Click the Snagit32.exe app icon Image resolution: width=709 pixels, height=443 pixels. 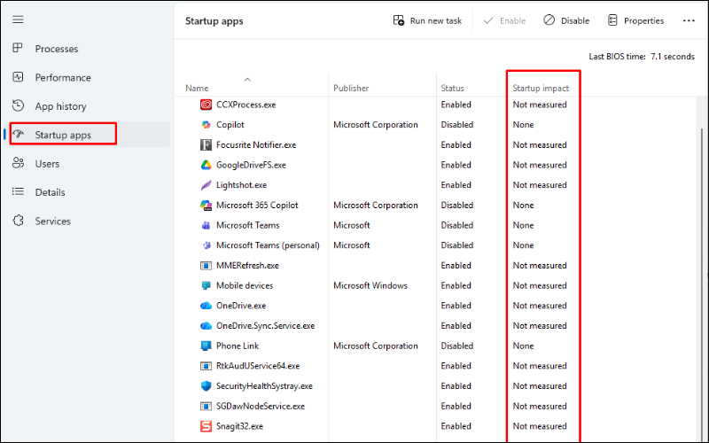click(206, 426)
